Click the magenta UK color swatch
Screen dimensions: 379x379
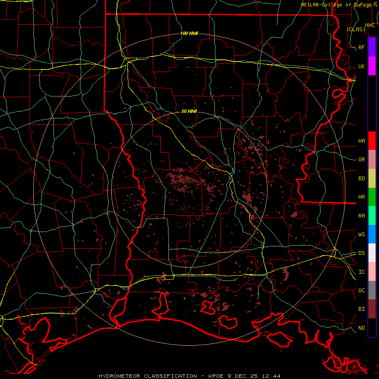372,66
